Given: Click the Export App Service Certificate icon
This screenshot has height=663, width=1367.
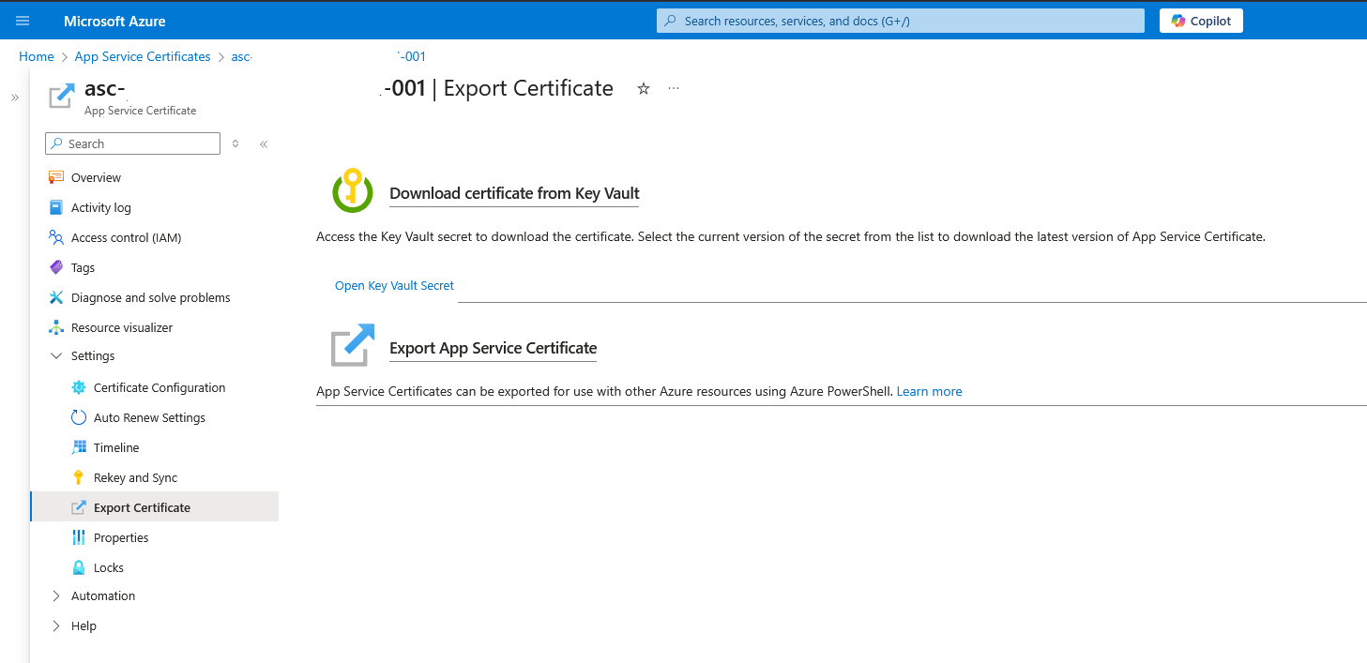Looking at the screenshot, I should [353, 345].
